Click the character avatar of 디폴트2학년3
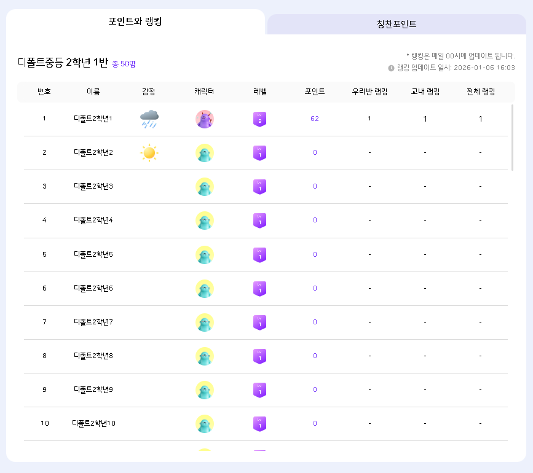The image size is (533, 473). [x=204, y=187]
